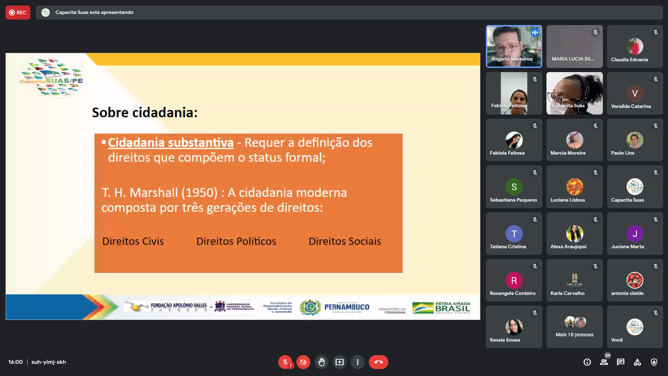
Task: Click the REC recording indicator
Action: 18,13
